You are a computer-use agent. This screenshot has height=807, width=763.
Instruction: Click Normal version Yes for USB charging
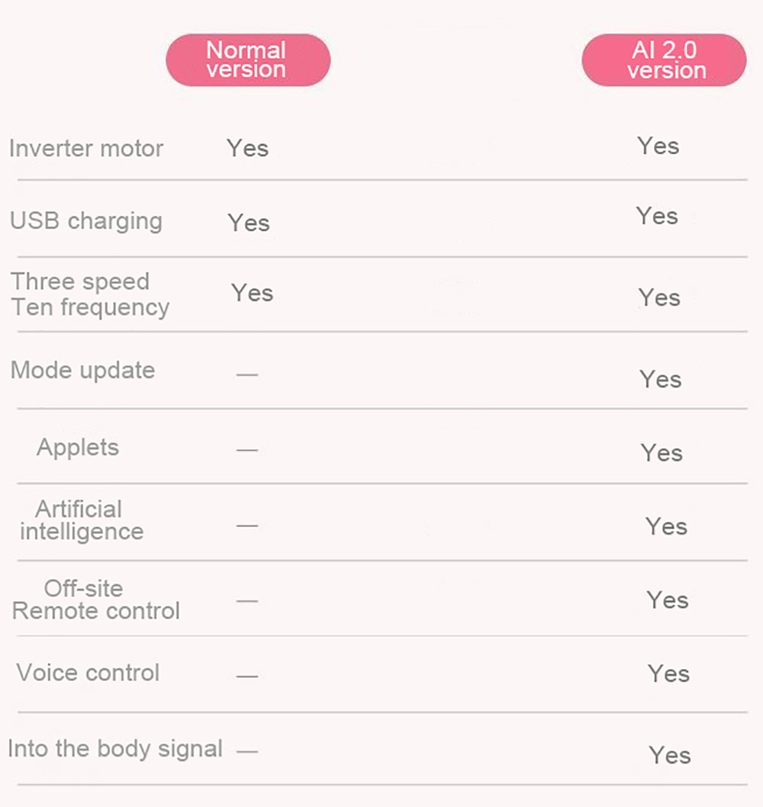click(249, 223)
